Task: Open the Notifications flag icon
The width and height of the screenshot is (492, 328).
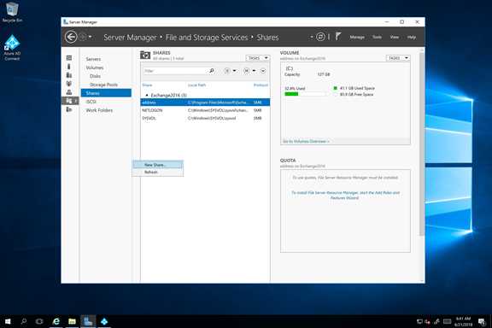Action: (x=338, y=37)
